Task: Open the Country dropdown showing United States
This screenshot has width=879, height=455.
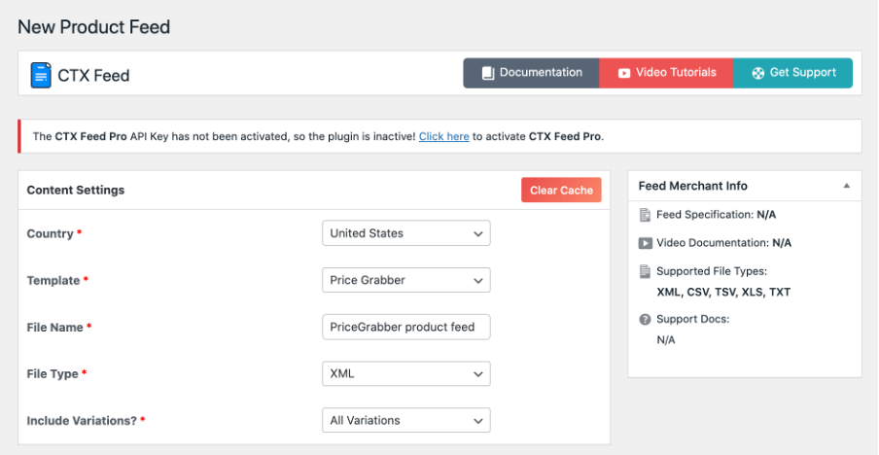Action: [405, 233]
